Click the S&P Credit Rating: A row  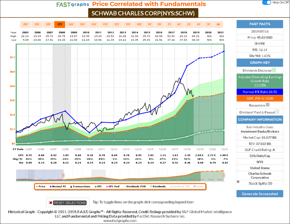(x=260, y=150)
